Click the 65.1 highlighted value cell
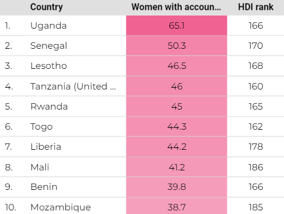The width and height of the screenshot is (284, 214). point(176,25)
